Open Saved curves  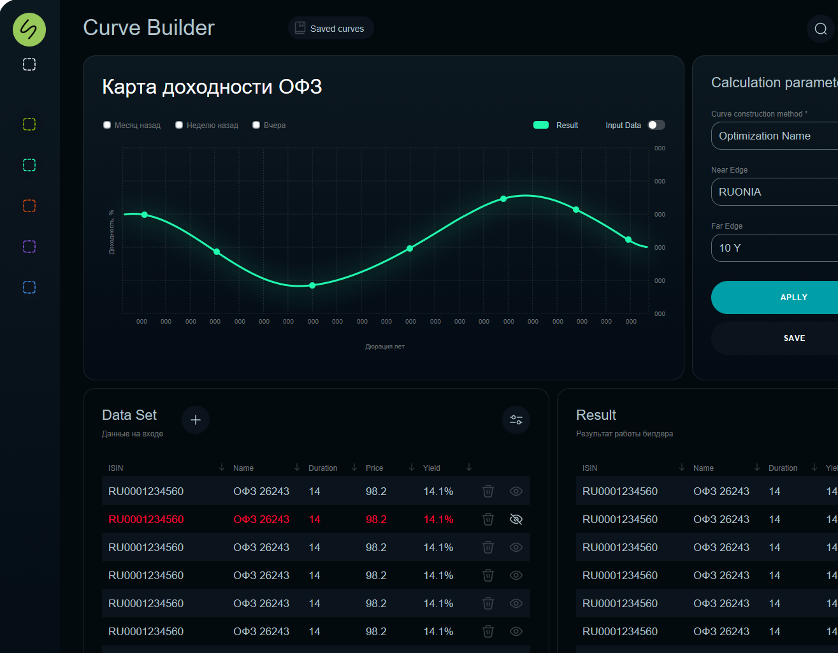click(331, 29)
